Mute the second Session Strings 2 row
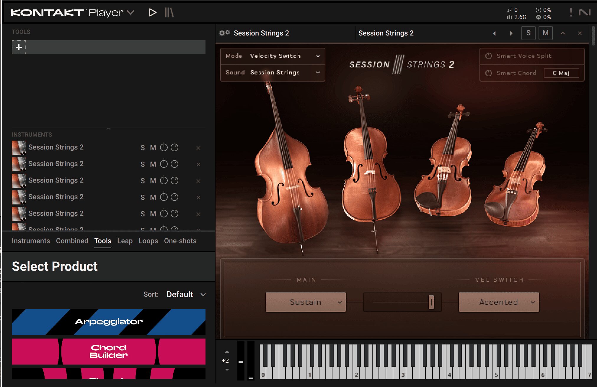This screenshot has height=387, width=597. (x=153, y=164)
